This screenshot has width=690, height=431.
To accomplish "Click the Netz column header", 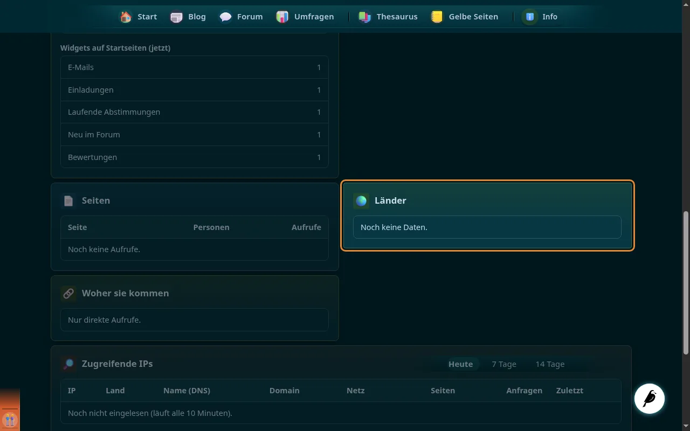I will click(356, 391).
